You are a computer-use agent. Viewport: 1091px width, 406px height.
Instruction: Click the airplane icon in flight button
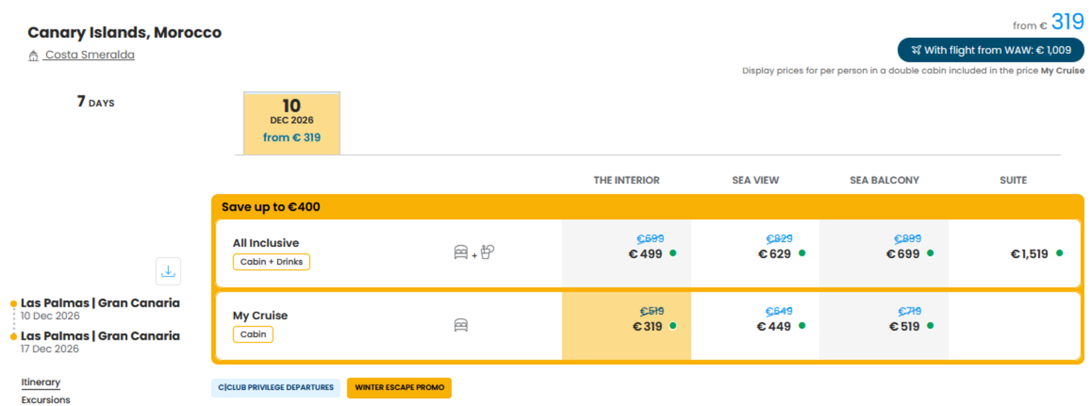pos(916,50)
